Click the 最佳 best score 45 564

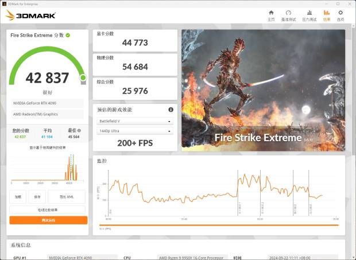pos(74,137)
